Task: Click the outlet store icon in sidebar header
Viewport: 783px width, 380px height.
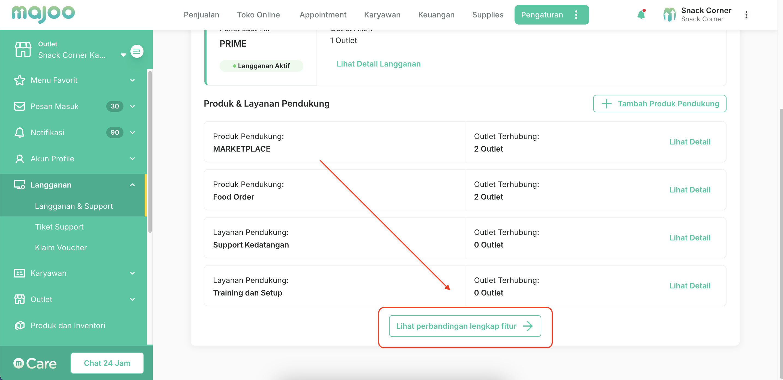Action: (23, 50)
